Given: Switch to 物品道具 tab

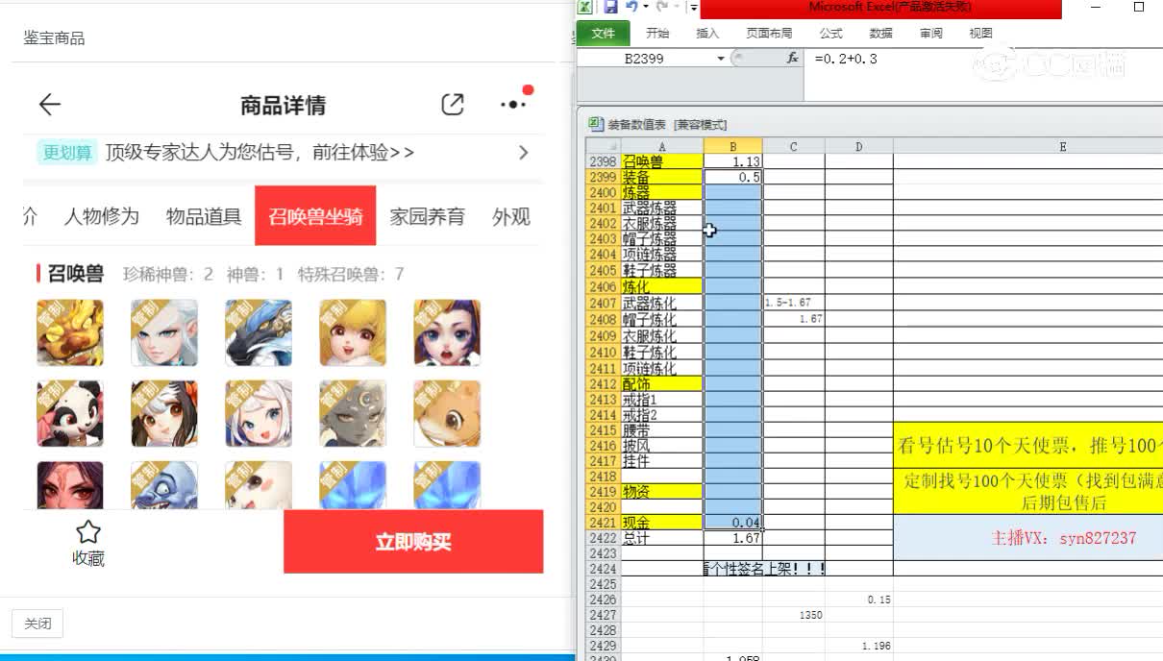Looking at the screenshot, I should point(204,216).
